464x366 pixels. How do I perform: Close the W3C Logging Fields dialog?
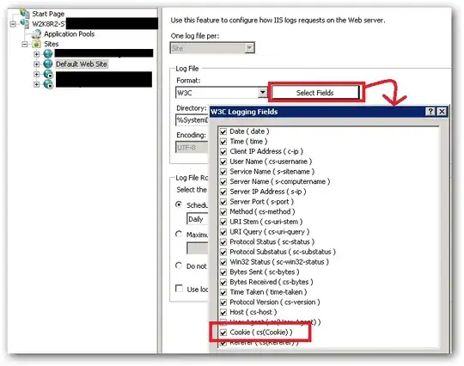tap(442, 112)
